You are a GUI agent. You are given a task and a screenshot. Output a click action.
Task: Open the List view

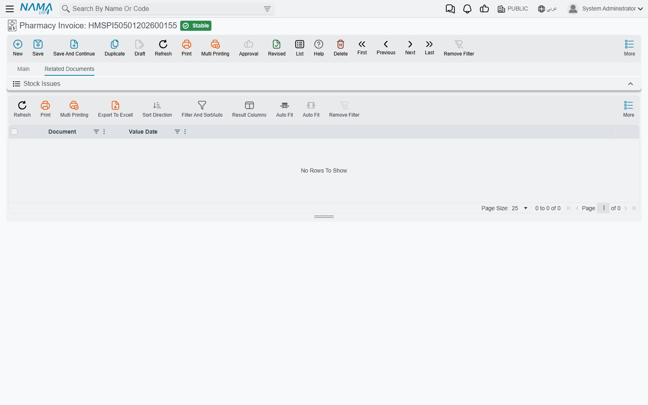(x=300, y=48)
